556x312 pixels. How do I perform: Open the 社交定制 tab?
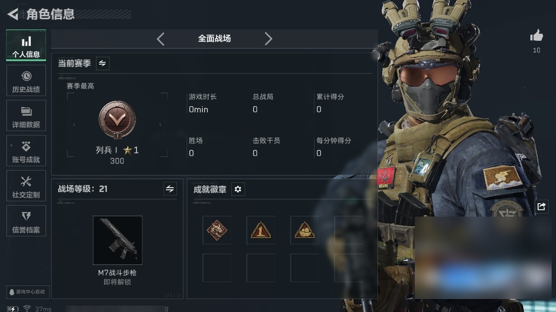(26, 186)
